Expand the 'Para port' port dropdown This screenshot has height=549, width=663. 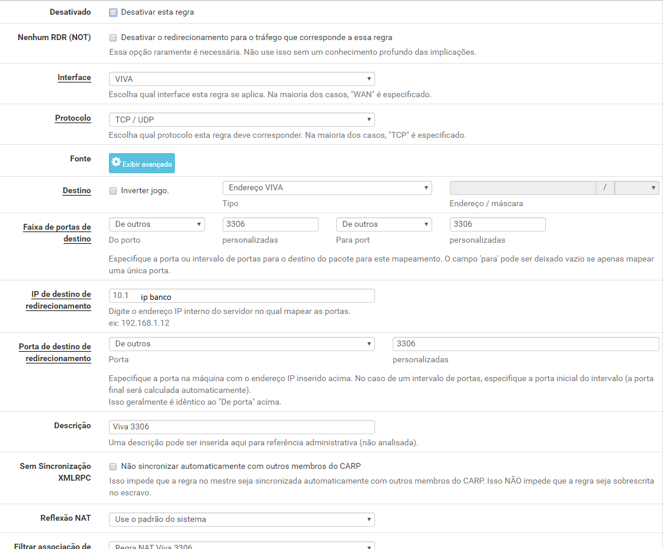(x=384, y=224)
